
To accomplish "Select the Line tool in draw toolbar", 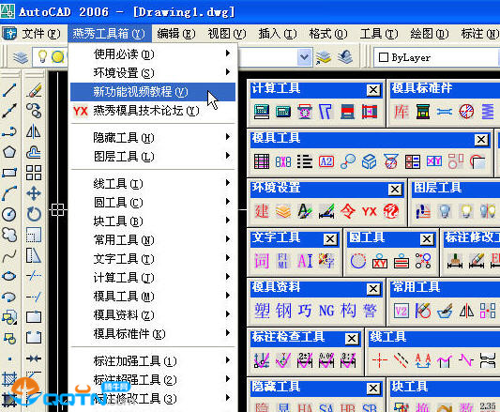I will (9, 90).
